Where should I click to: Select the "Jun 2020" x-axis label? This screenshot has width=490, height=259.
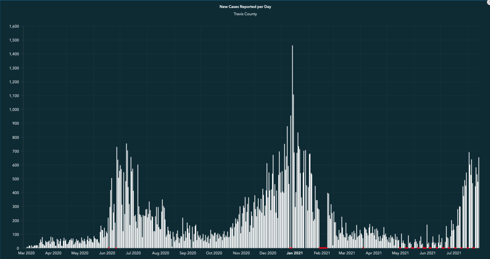pyautogui.click(x=107, y=254)
